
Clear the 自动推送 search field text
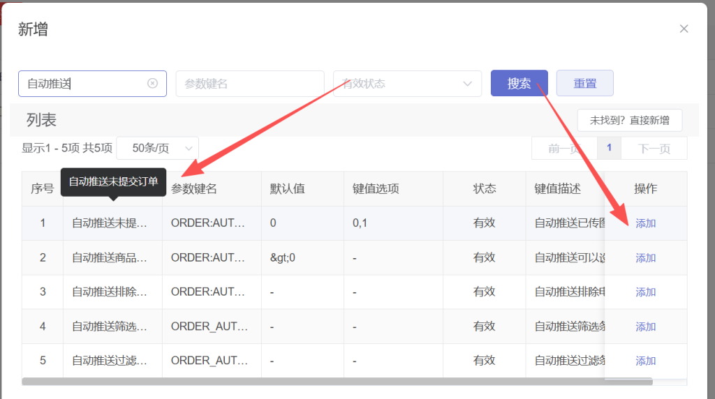152,84
